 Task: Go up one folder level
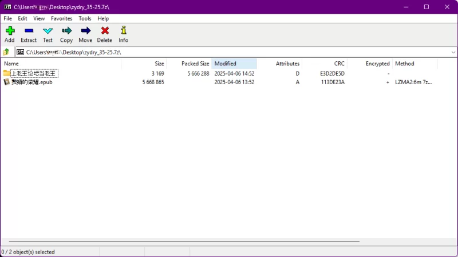[6, 52]
